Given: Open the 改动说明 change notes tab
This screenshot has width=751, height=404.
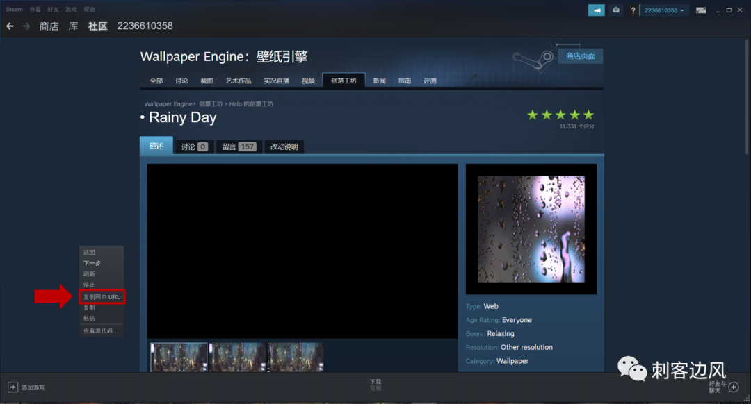Looking at the screenshot, I should (284, 146).
